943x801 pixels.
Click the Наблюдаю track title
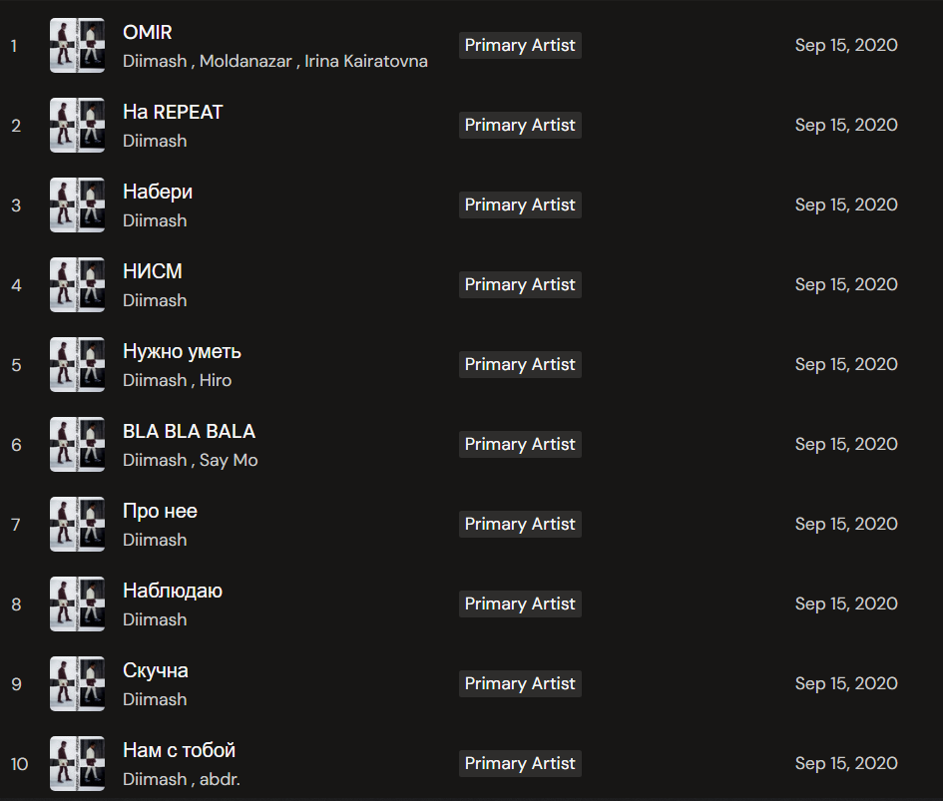[172, 591]
